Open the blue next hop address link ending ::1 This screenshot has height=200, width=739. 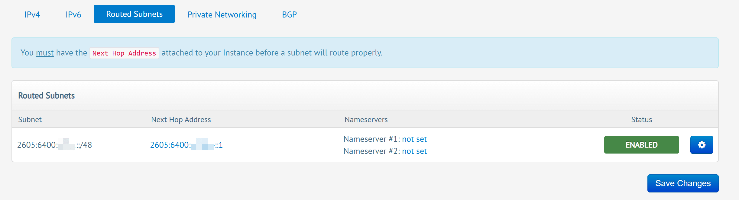[186, 145]
